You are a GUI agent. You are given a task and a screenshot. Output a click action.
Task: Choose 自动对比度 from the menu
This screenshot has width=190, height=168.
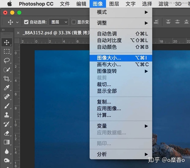(121, 40)
